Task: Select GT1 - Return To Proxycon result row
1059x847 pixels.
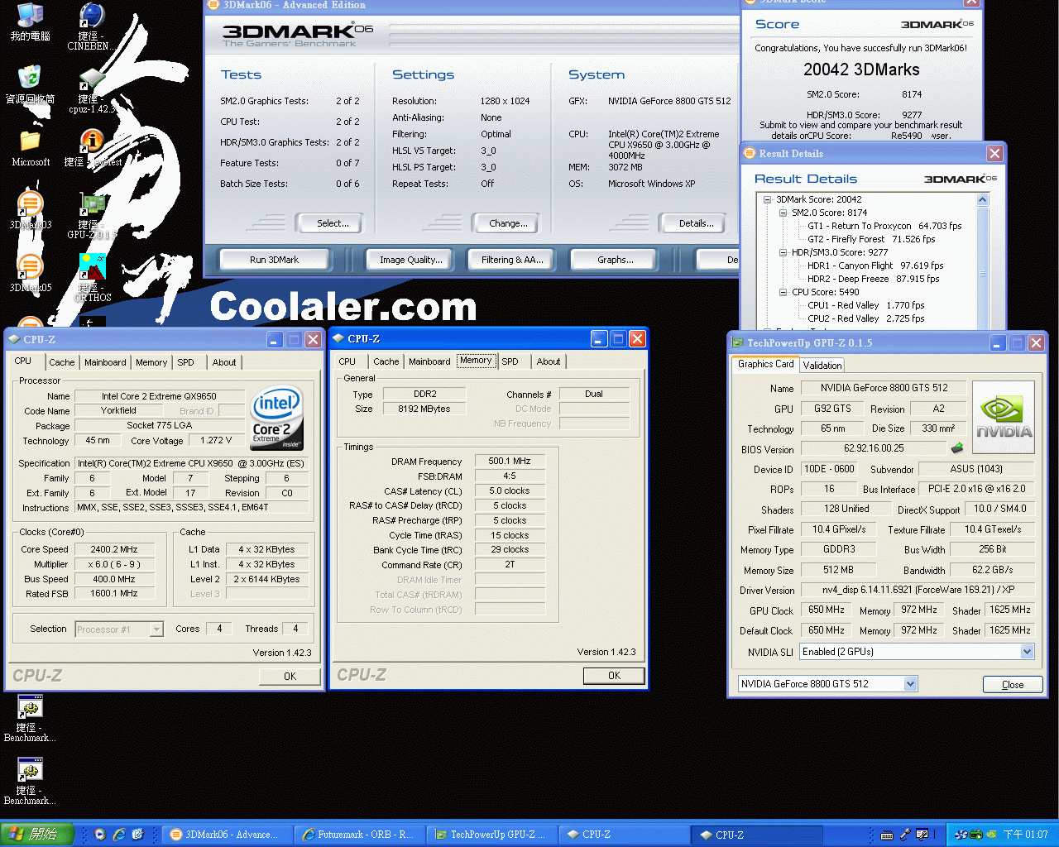Action: [x=884, y=226]
